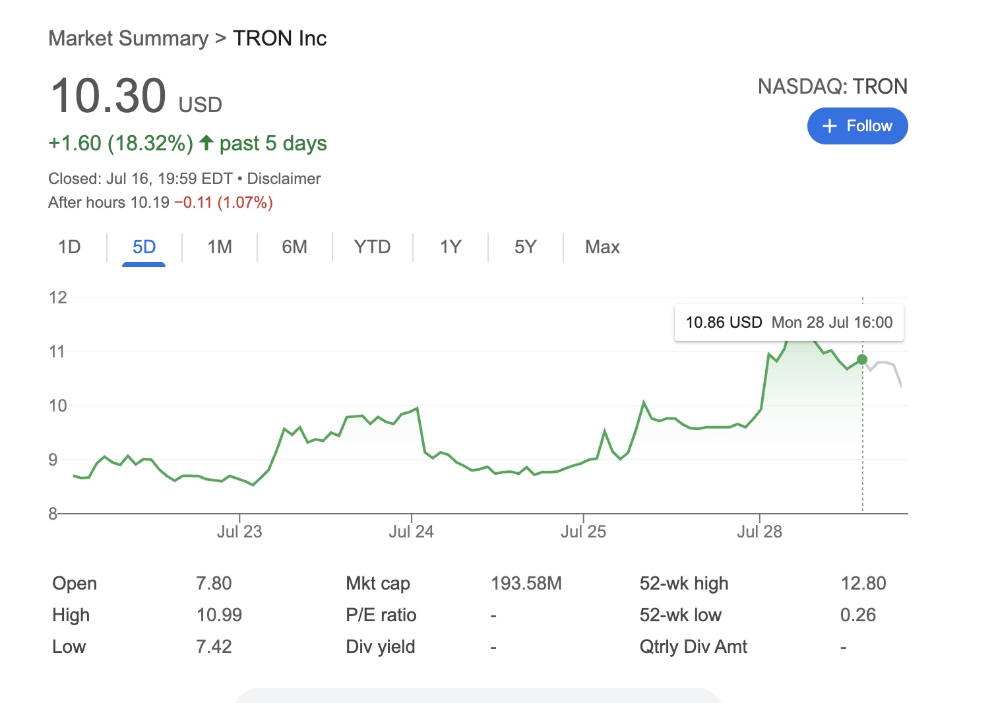Open the Disclaimer link
Viewport: 996px width, 703px height.
284,179
